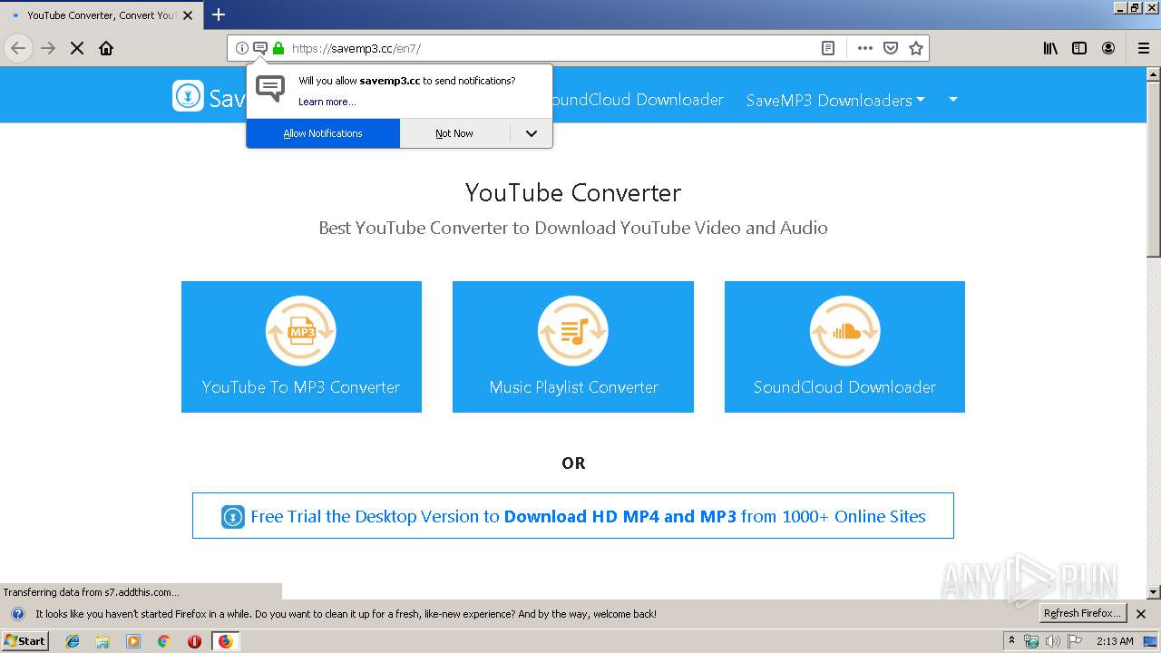Click Firefox taskbar button
1161x653 pixels.
coord(225,641)
